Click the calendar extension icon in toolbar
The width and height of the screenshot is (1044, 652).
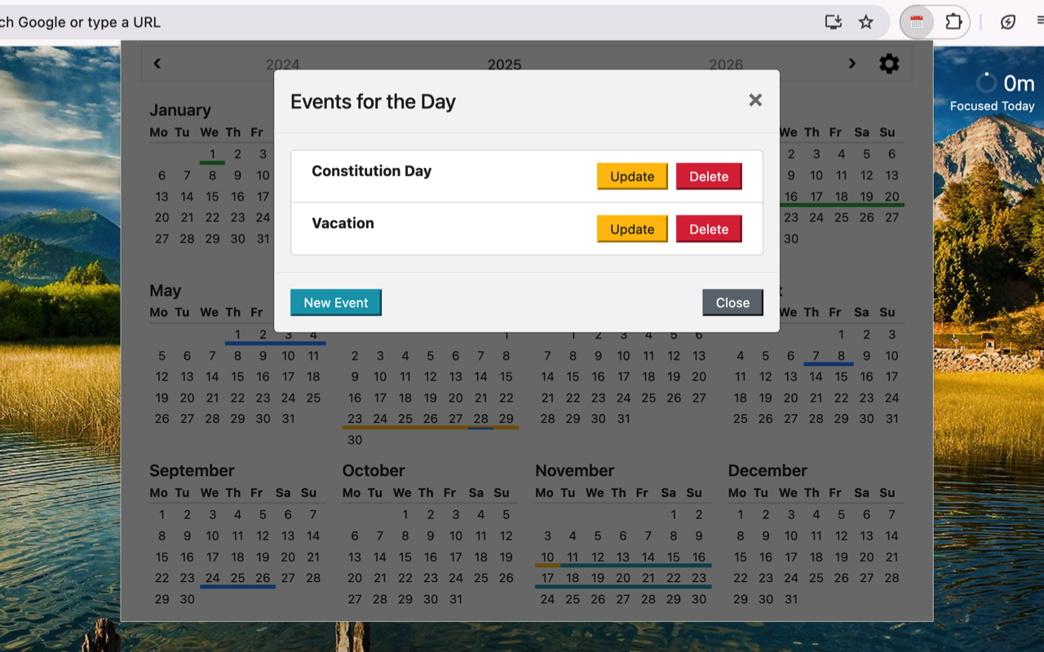pos(917,22)
